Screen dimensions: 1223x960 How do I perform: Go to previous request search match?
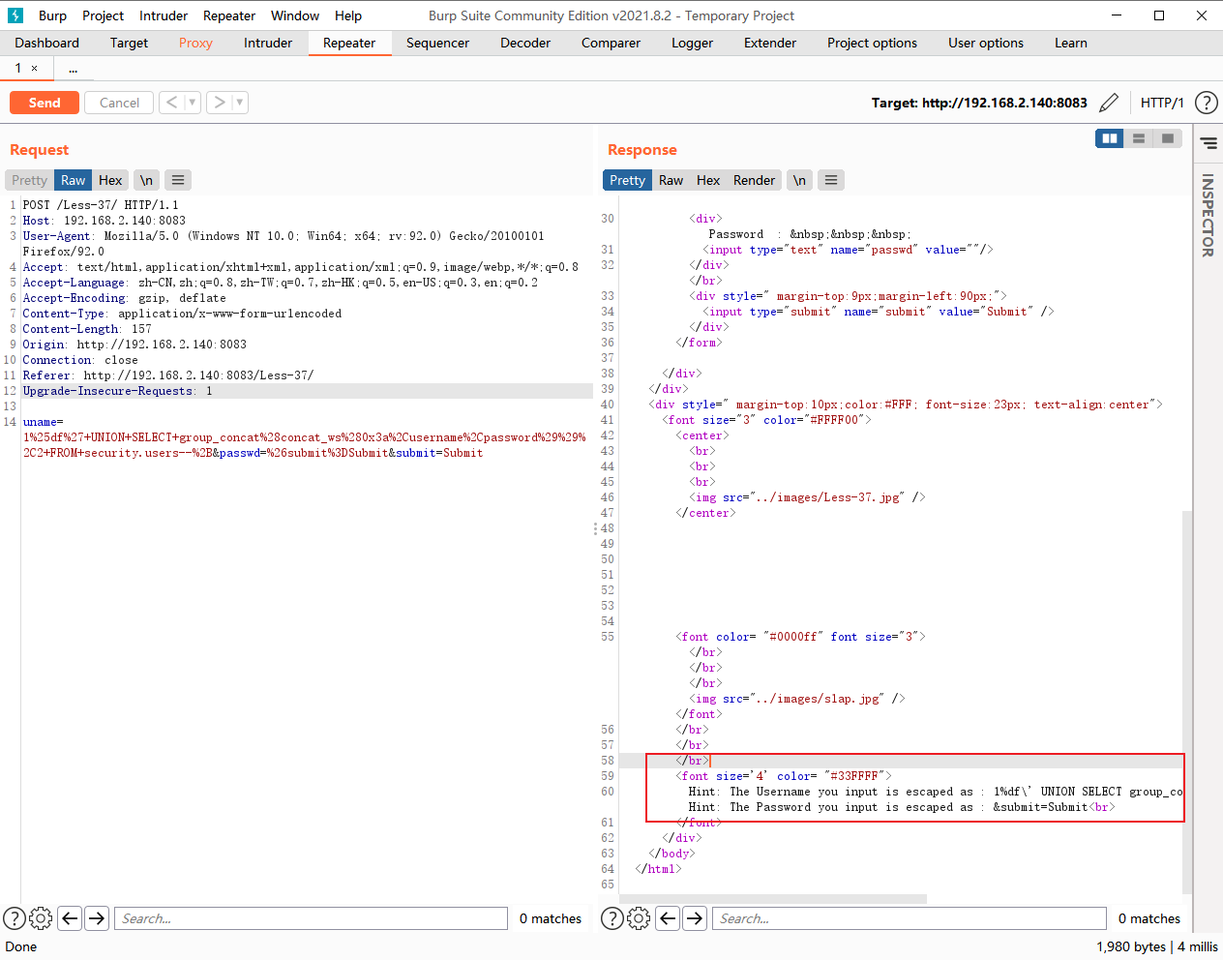click(x=70, y=918)
